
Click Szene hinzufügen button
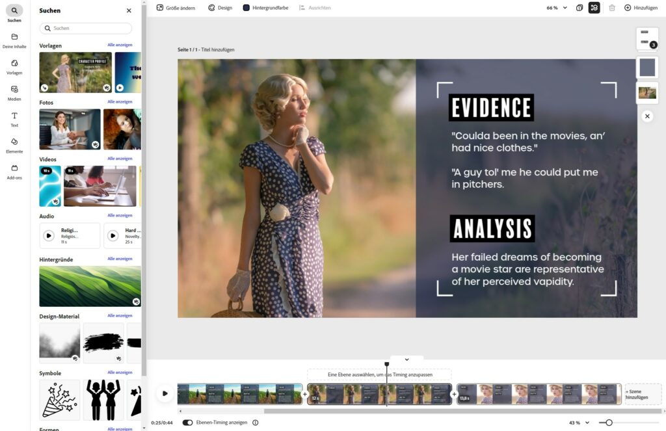click(x=643, y=394)
